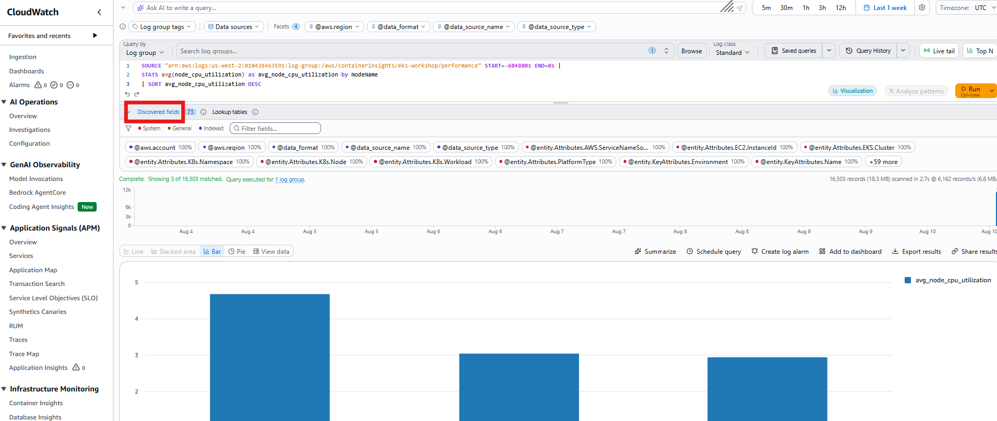The image size is (997, 421).
Task: Redo the query edit
Action: point(137,94)
